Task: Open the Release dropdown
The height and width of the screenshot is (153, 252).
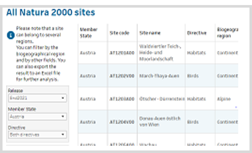Action: click(x=37, y=98)
